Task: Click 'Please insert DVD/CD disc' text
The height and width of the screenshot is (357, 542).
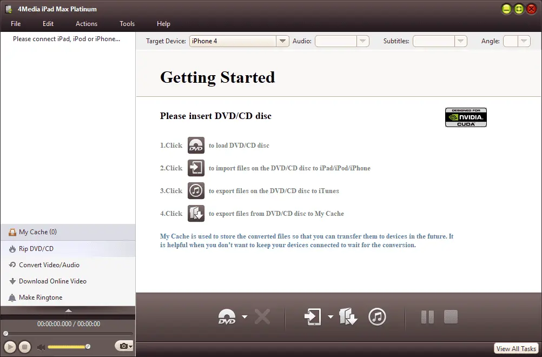Action: [216, 116]
